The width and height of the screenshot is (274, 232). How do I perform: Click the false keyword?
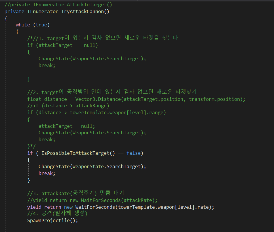pyautogui.click(x=134, y=153)
